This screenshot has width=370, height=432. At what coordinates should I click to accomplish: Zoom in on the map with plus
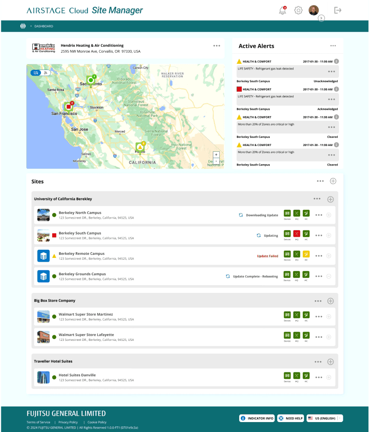(216, 155)
